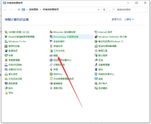Viewport: 151px width, 124px height.
Task: Click the 电源选项 power options icon
Action: pos(6,51)
